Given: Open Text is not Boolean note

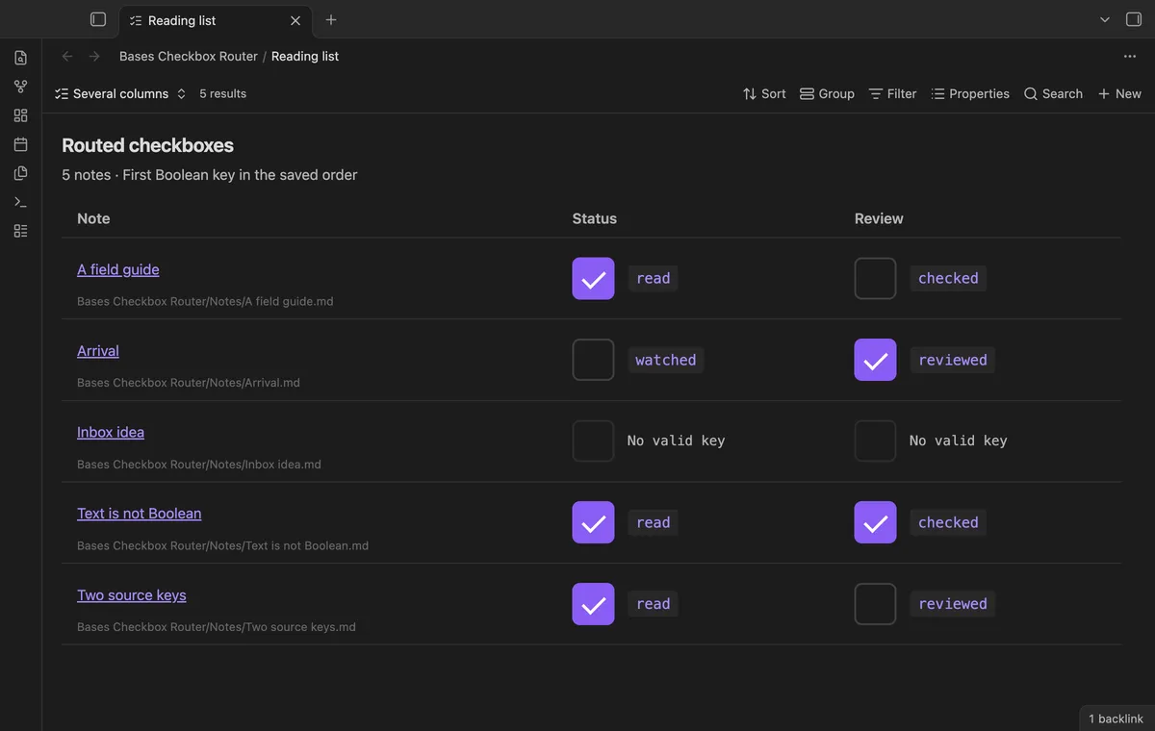Looking at the screenshot, I should [x=140, y=514].
